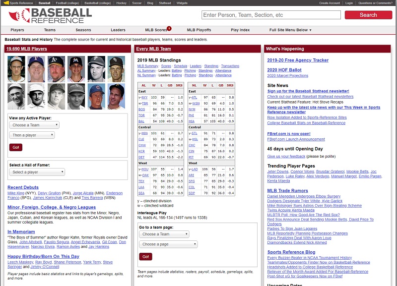Open headshot of player in green A's cap
397x286 pixels.
[x=56, y=69]
